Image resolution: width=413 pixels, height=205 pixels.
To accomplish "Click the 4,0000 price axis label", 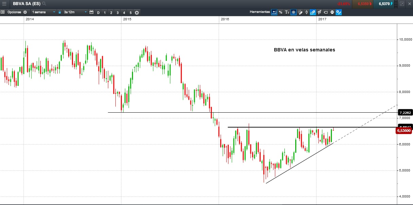I will [405, 196].
